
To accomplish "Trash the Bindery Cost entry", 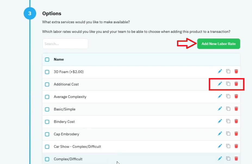I will [x=236, y=121].
